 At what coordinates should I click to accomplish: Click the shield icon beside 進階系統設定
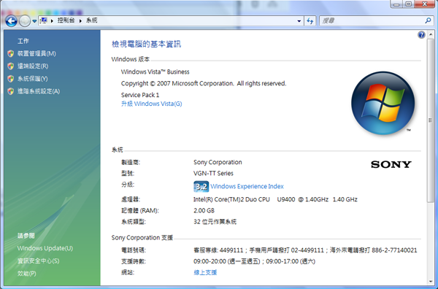tap(11, 91)
